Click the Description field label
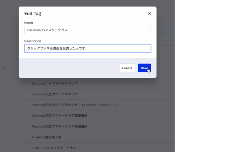246x152 pixels. coord(33,41)
